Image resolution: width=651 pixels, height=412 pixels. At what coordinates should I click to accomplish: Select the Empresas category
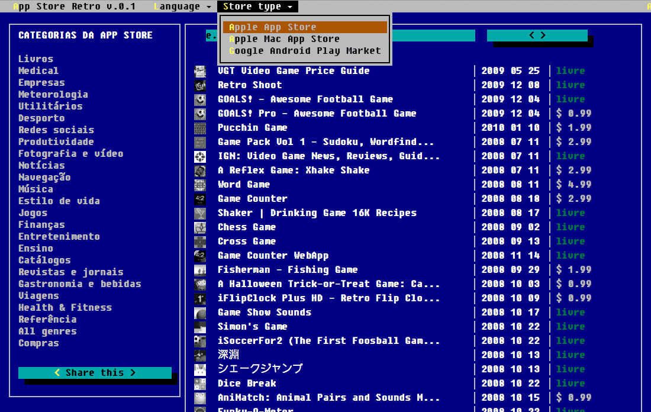point(41,83)
